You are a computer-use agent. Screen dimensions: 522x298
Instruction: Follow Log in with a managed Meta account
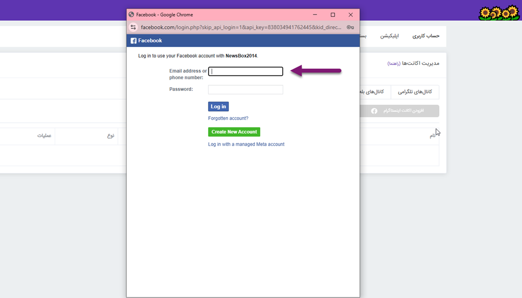tap(246, 144)
